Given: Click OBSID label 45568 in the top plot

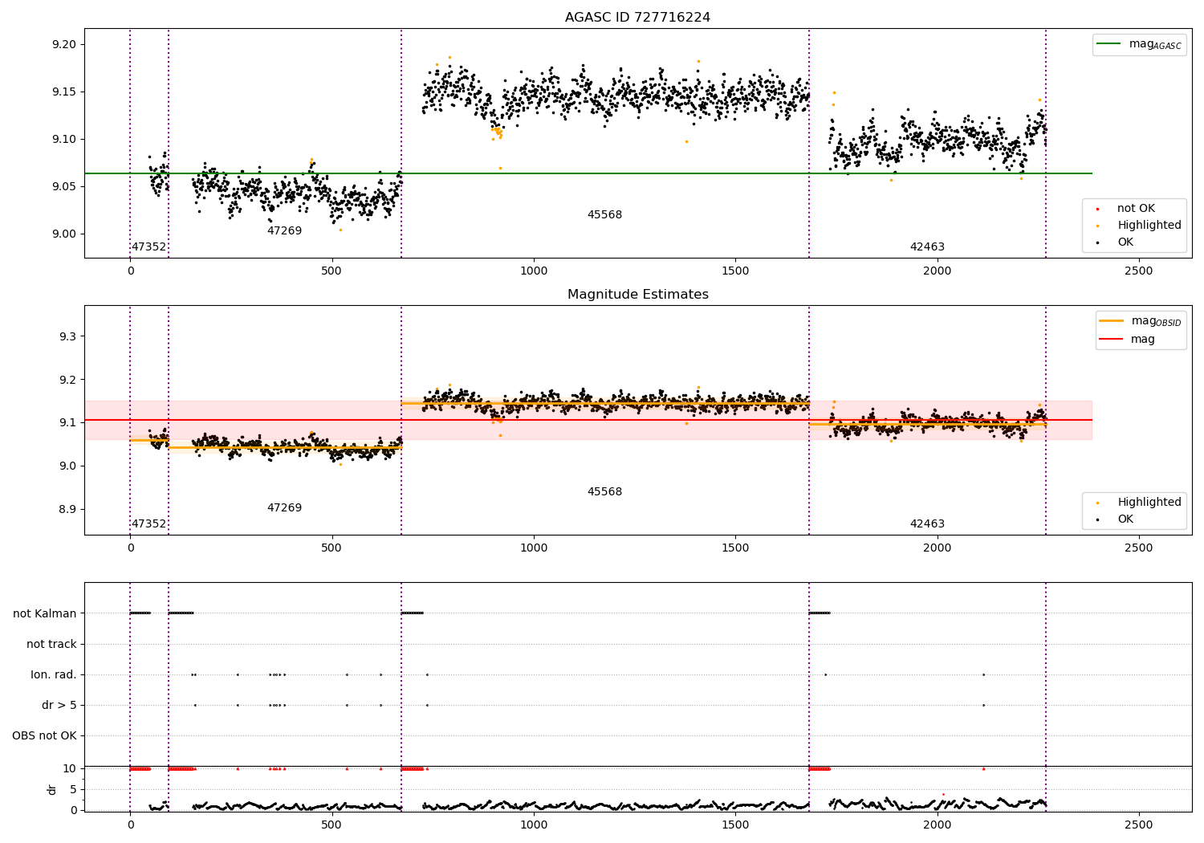Looking at the screenshot, I should click(604, 214).
